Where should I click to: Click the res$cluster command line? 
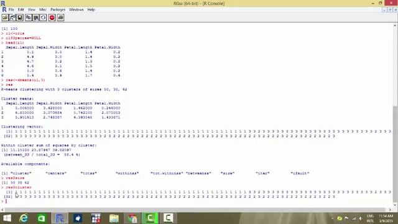[x=19, y=187]
